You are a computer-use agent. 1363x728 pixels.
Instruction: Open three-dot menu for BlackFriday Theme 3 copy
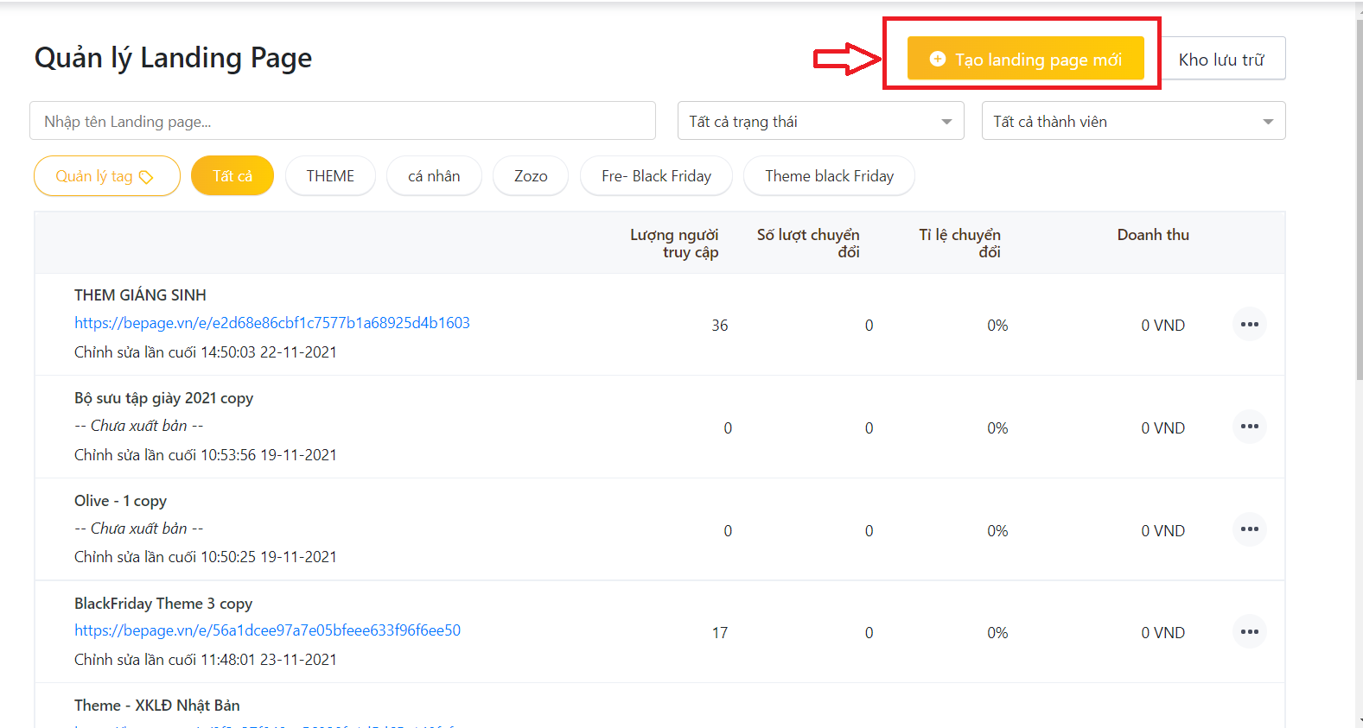pyautogui.click(x=1249, y=632)
